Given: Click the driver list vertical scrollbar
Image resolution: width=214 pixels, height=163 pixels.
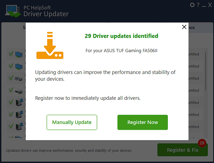Looking at the screenshot, I should [x=206, y=72].
